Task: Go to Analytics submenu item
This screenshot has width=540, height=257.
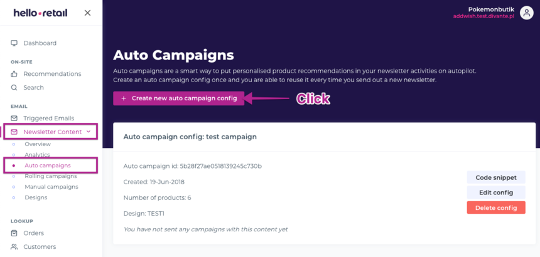Action: pyautogui.click(x=37, y=155)
